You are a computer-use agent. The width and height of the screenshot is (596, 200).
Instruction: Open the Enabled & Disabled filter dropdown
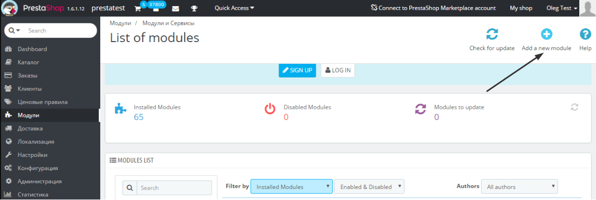(369, 187)
